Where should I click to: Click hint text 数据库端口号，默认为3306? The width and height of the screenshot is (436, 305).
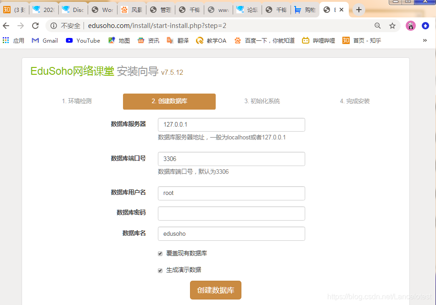coord(193,172)
